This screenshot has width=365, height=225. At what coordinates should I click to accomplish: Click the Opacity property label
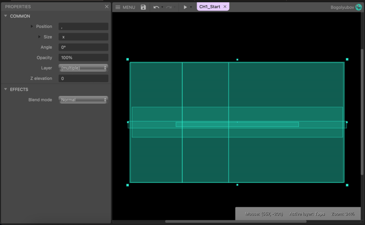coord(44,58)
